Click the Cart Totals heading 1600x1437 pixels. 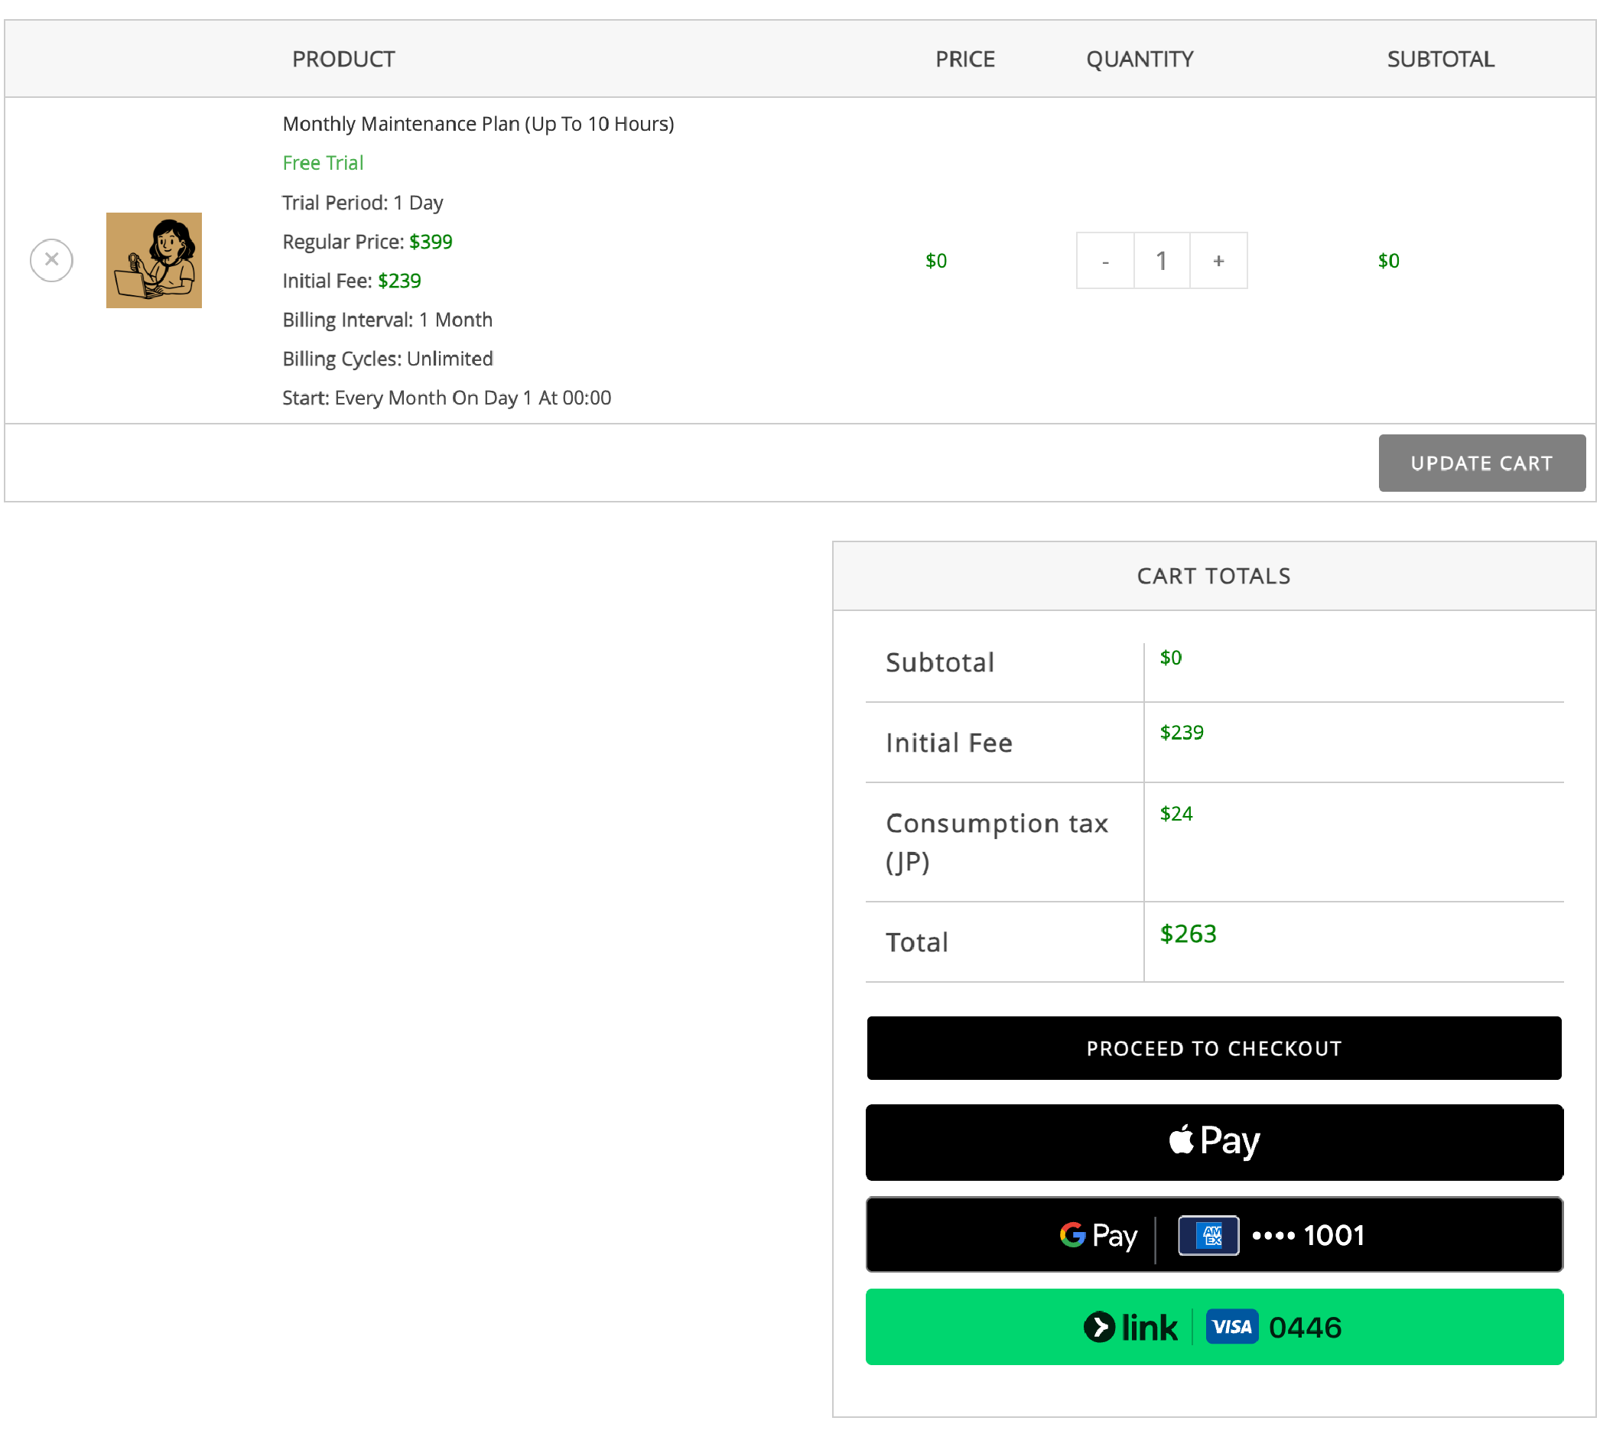[1213, 576]
